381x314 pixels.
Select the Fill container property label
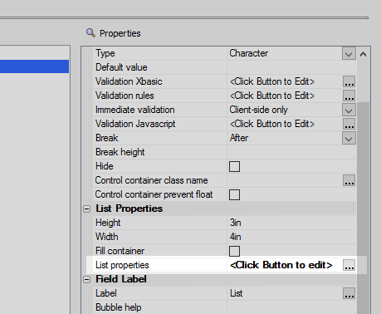(x=120, y=251)
